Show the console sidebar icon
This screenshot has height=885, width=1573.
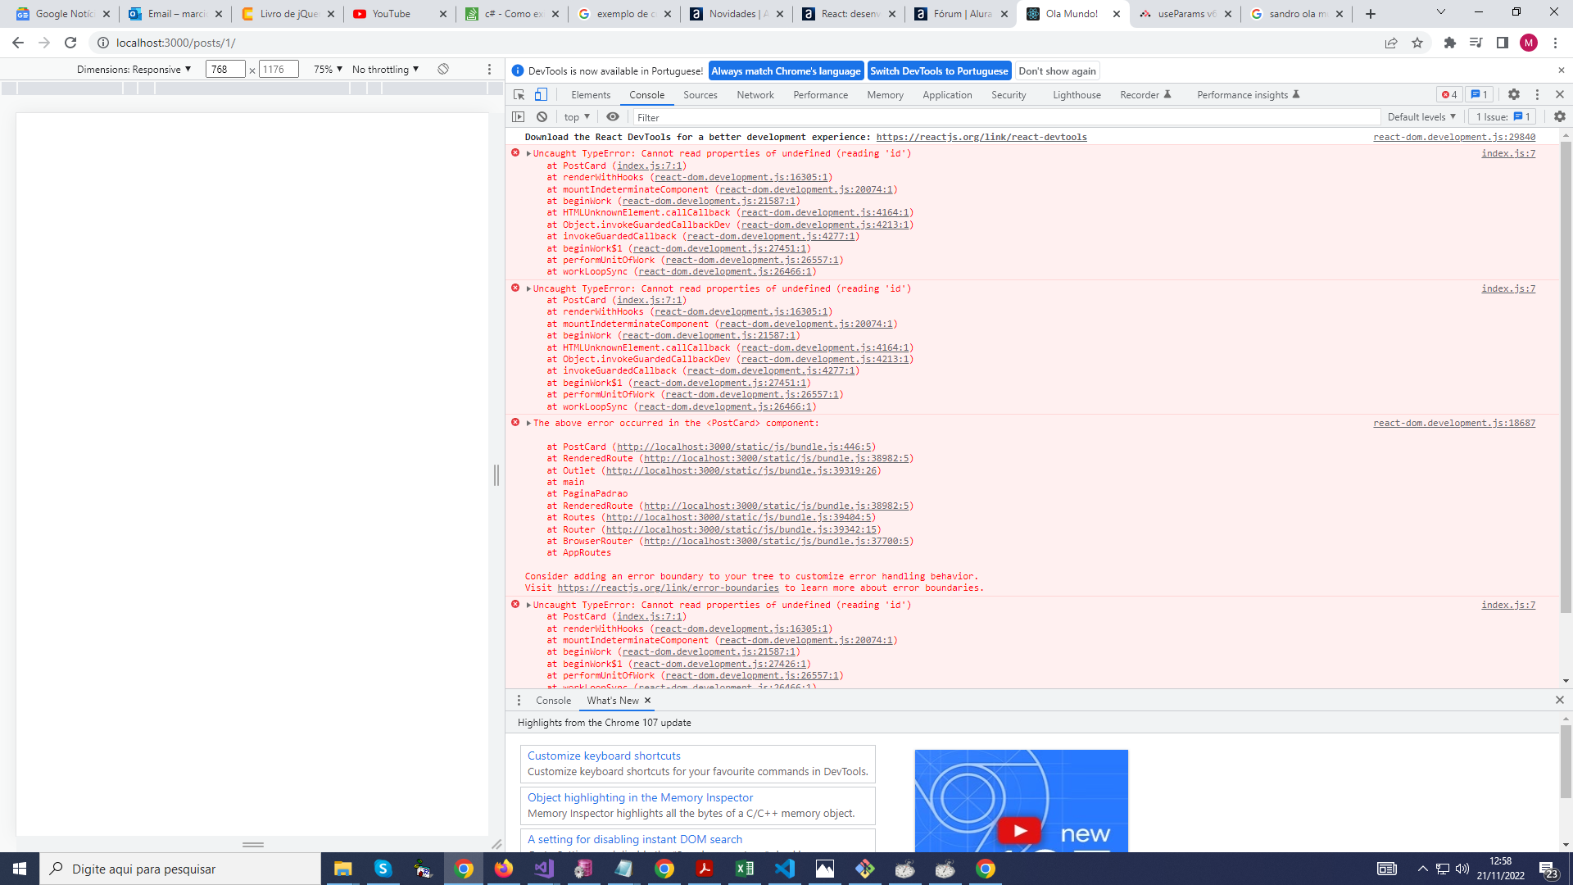(x=519, y=117)
